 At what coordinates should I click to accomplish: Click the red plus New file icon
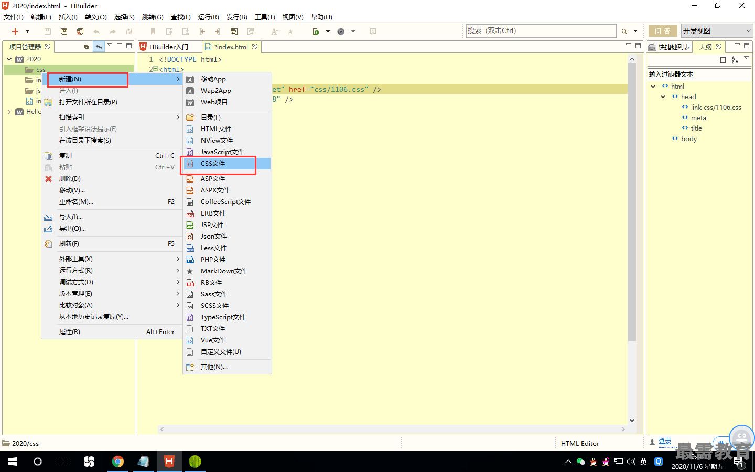15,31
